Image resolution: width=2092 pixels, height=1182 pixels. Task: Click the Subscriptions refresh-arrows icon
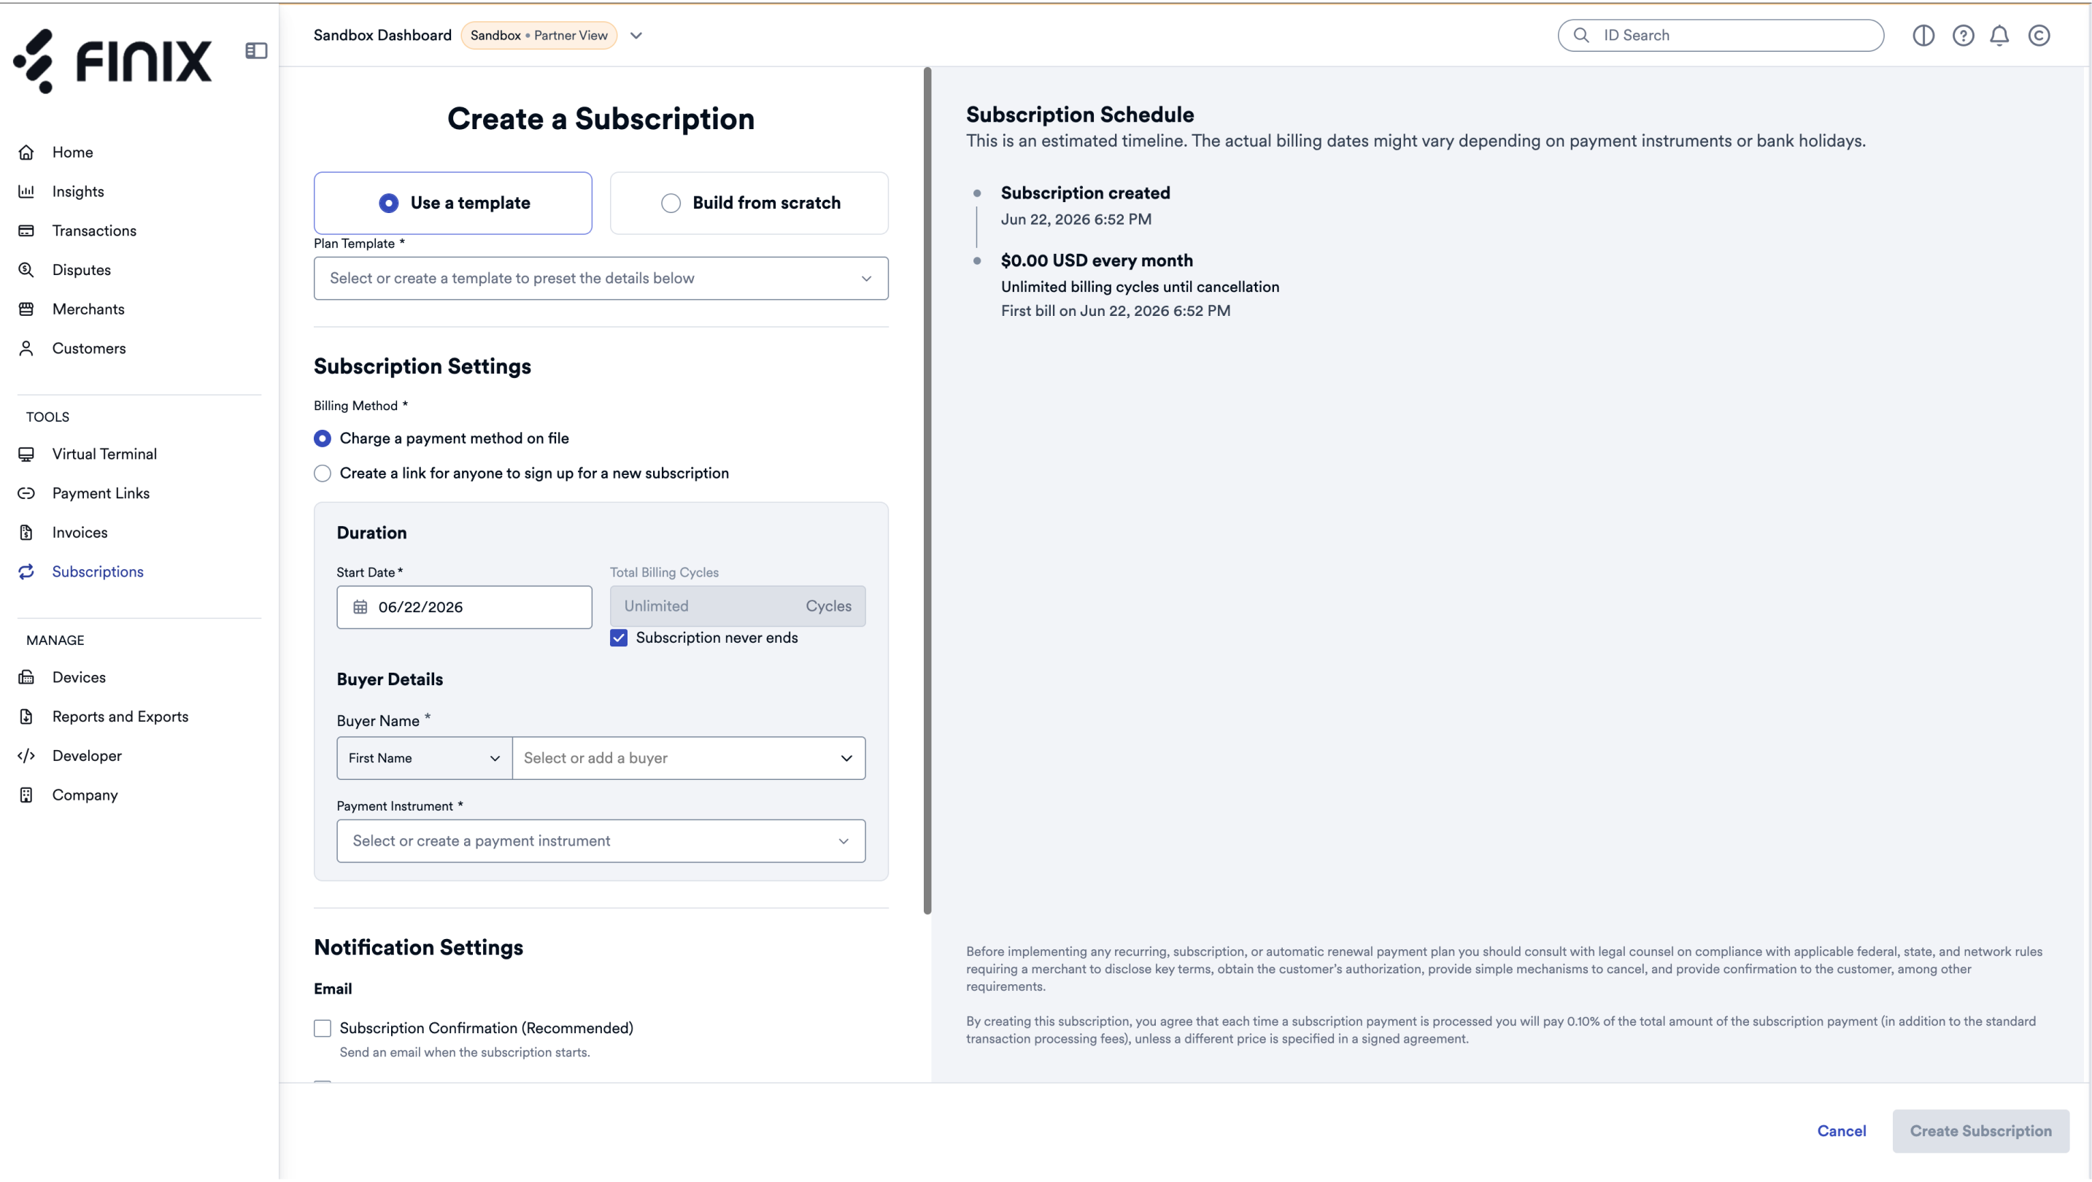tap(26, 571)
